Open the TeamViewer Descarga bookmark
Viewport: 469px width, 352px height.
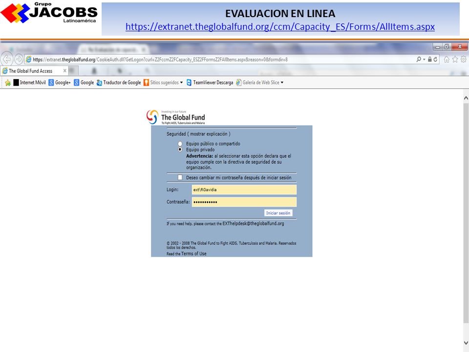click(210, 83)
